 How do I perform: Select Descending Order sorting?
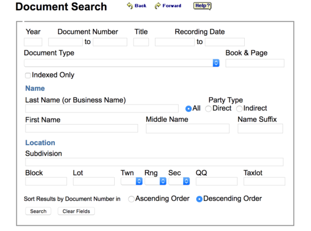coord(199,199)
